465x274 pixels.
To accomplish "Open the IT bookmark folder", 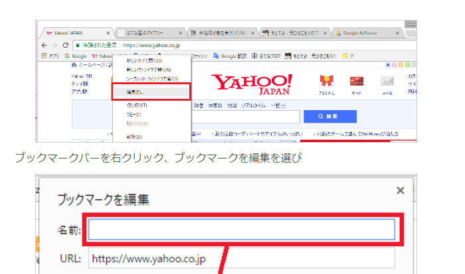I will click(348, 56).
